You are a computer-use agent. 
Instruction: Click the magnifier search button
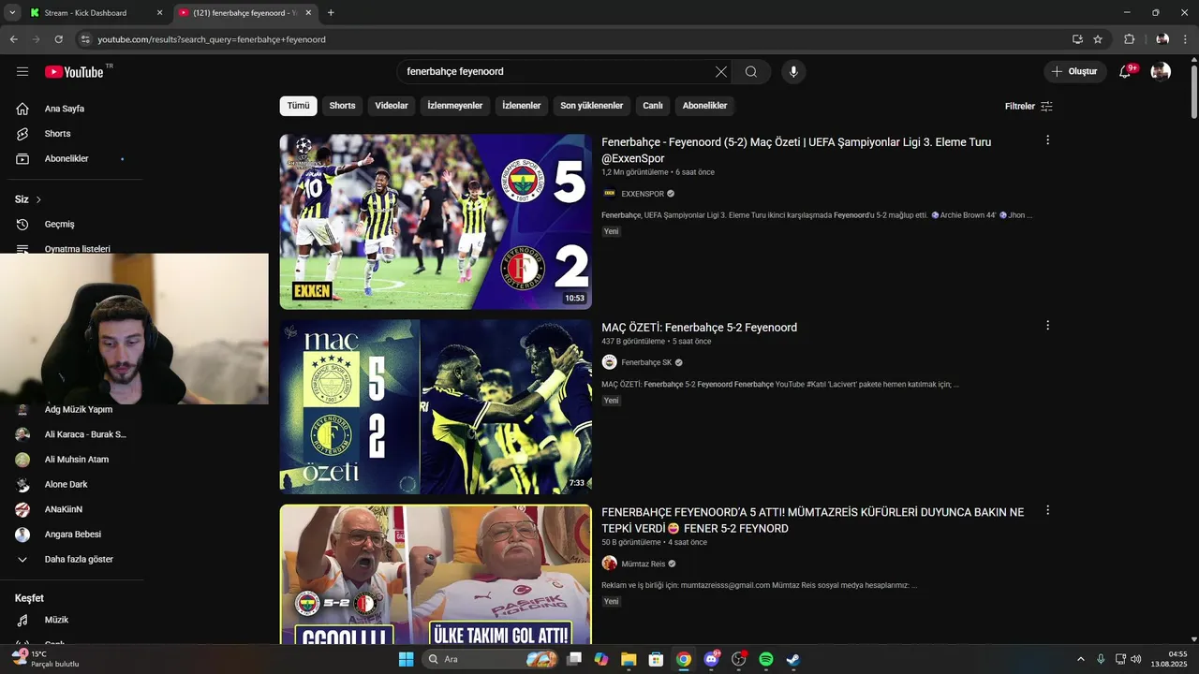click(751, 72)
